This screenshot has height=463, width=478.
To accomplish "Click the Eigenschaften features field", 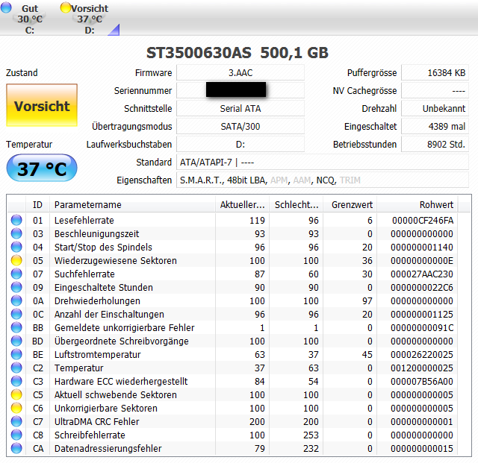I will click(x=323, y=180).
